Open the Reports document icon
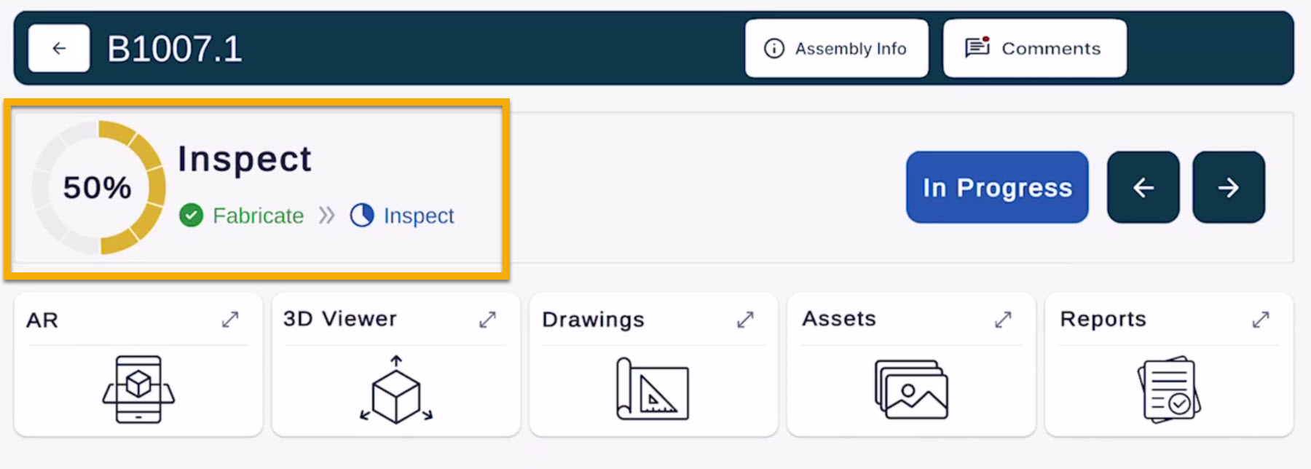Screen dimensions: 1311x469 coord(1168,390)
